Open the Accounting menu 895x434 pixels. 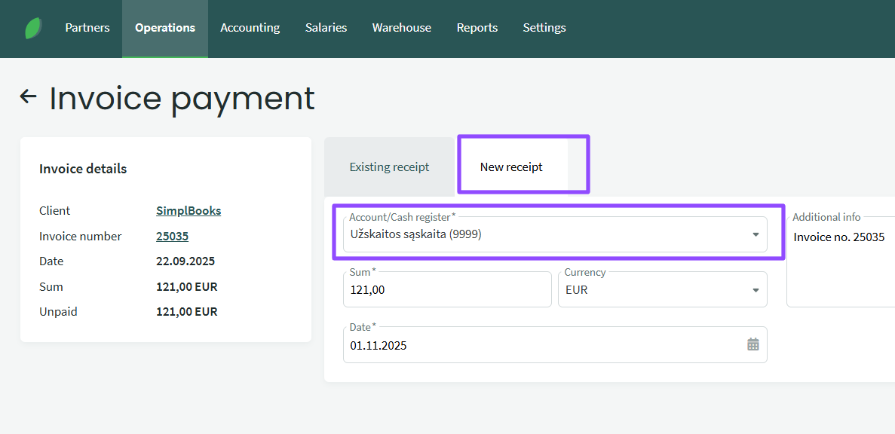pyautogui.click(x=250, y=28)
